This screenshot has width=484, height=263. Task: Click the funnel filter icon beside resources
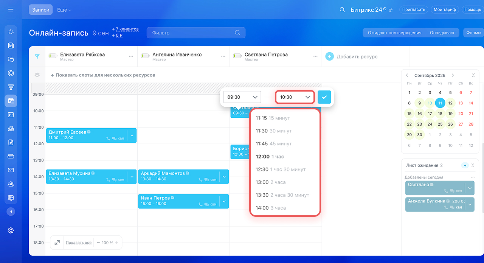coord(37,56)
